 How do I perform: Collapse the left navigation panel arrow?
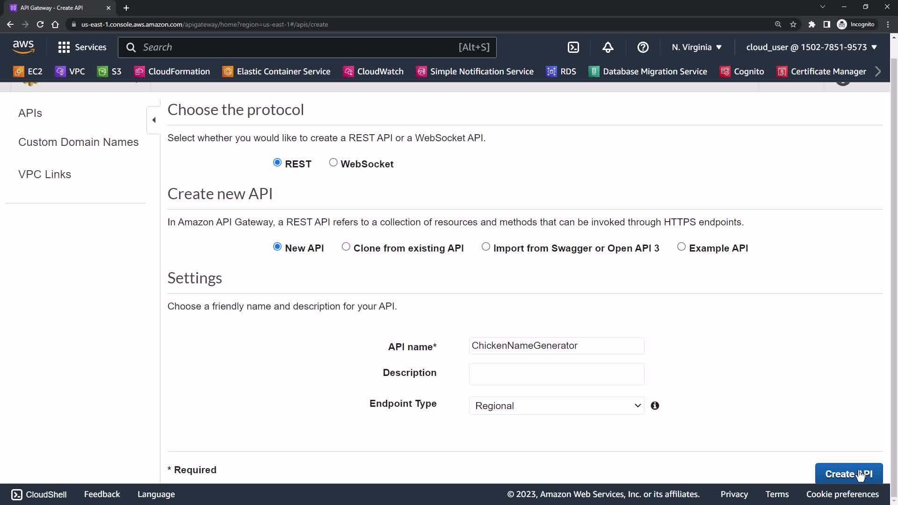[x=154, y=120]
